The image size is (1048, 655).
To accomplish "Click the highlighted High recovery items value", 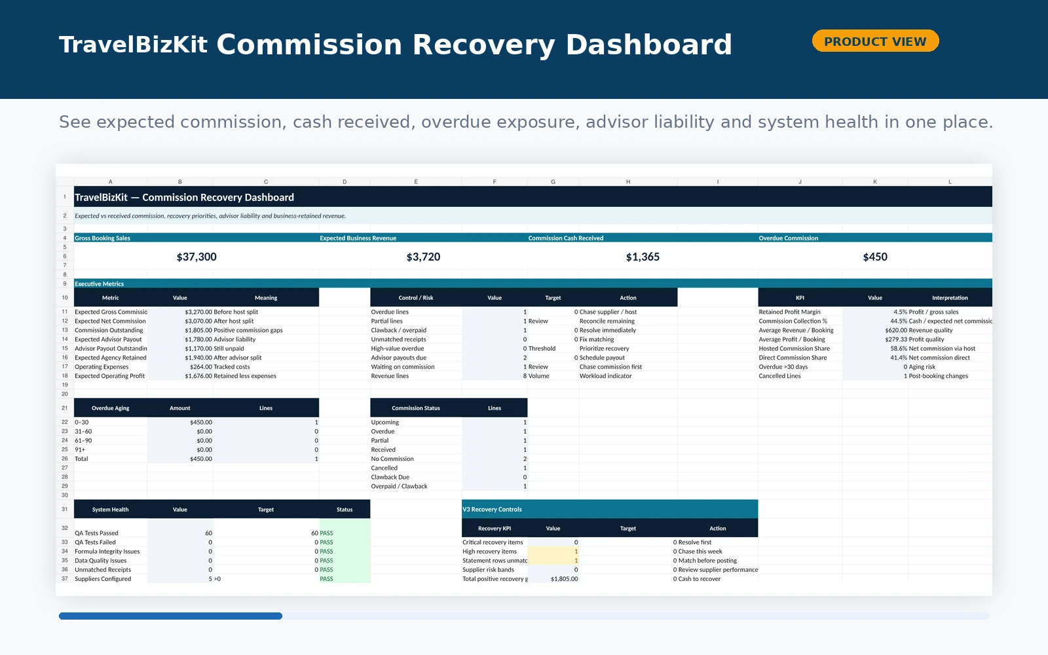I will pos(553,552).
